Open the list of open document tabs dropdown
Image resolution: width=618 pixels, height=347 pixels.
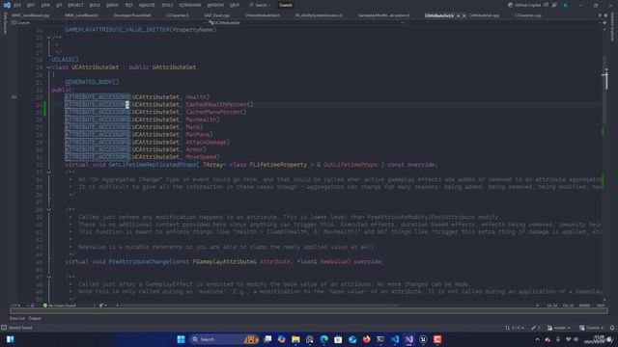(x=600, y=15)
